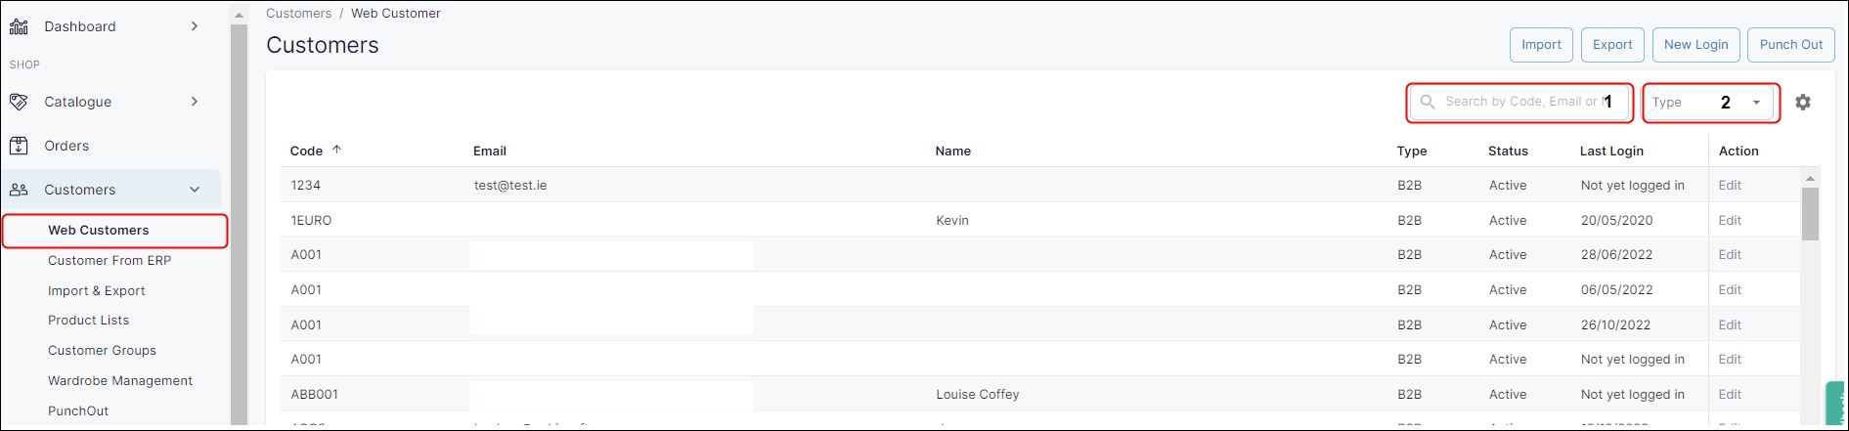
Task: Sort by Code column arrow
Action: (337, 150)
